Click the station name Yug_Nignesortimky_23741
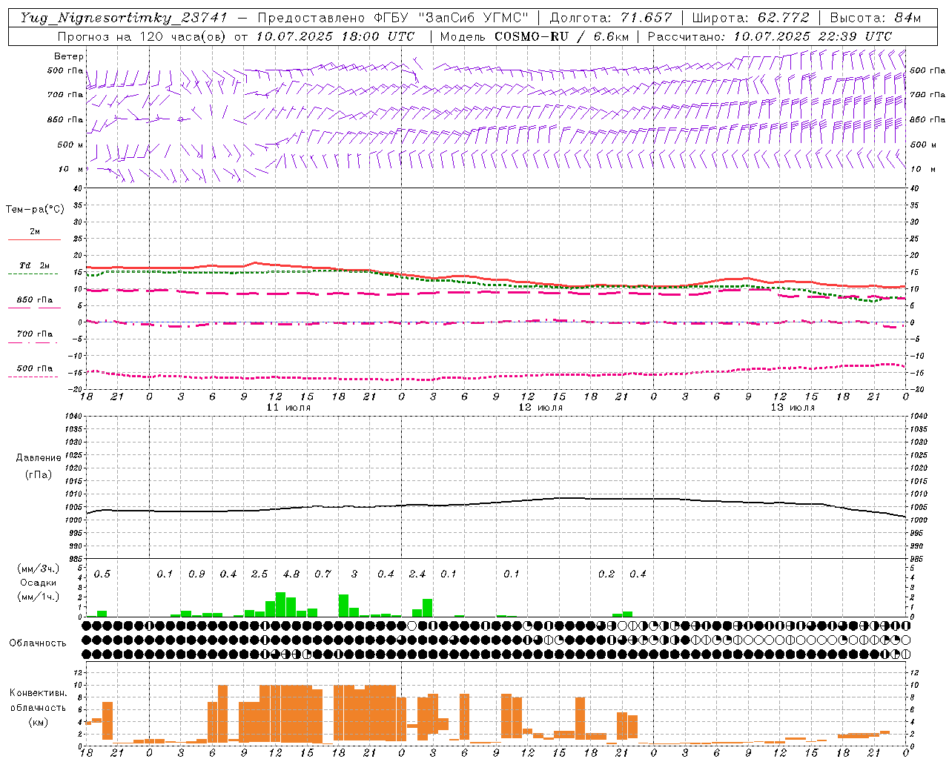This screenshot has height=759, width=949. pos(124,18)
